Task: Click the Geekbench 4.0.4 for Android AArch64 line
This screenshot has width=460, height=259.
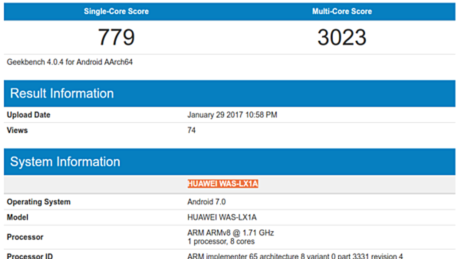Action: pyautogui.click(x=70, y=62)
